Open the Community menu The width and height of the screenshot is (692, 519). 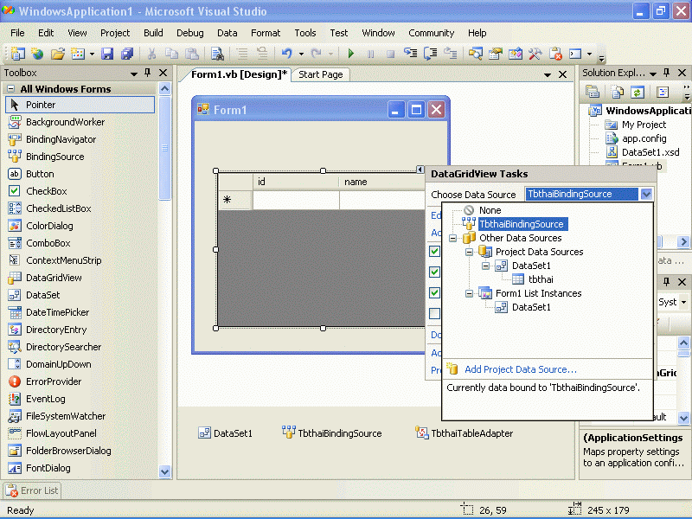coord(431,33)
